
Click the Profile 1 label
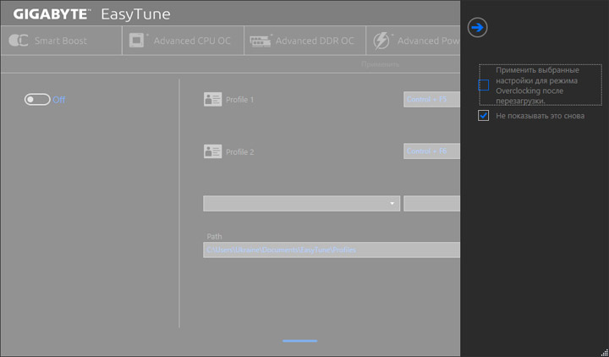click(239, 100)
